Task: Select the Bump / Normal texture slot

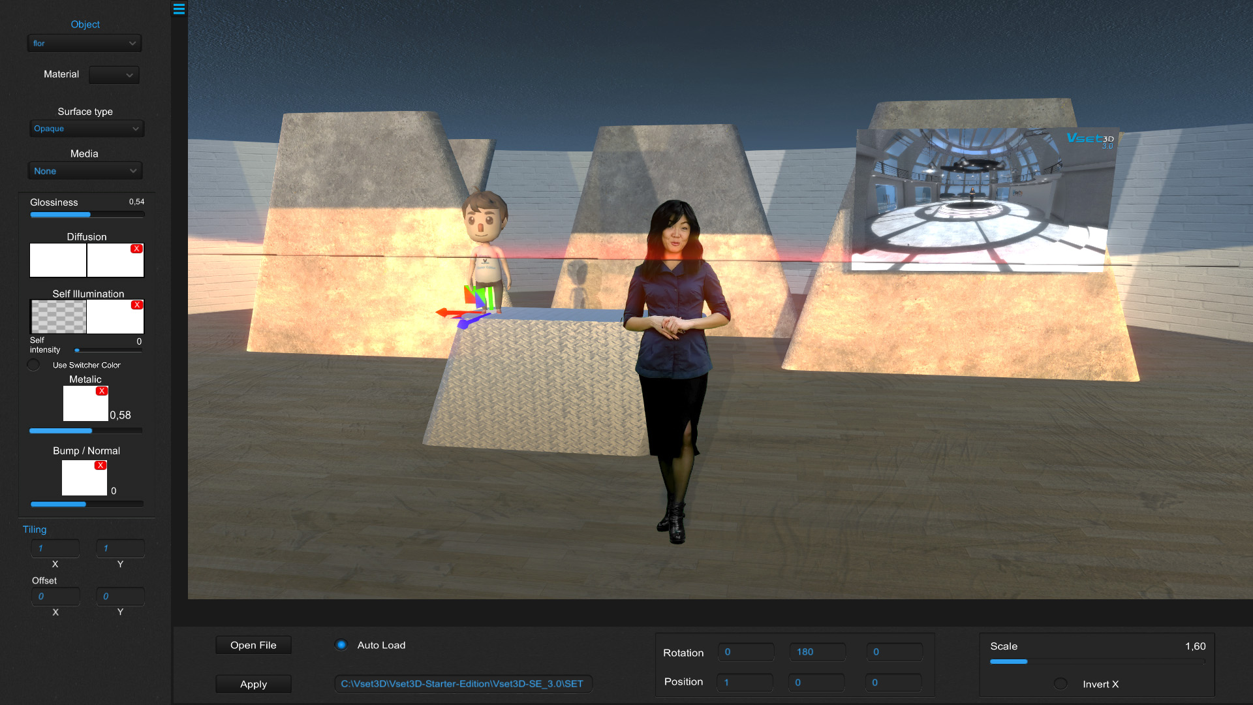Action: tap(84, 478)
